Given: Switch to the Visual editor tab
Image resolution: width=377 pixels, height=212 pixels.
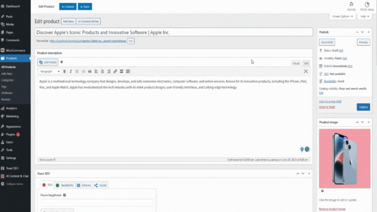Looking at the screenshot, I should pyautogui.click(x=296, y=63).
